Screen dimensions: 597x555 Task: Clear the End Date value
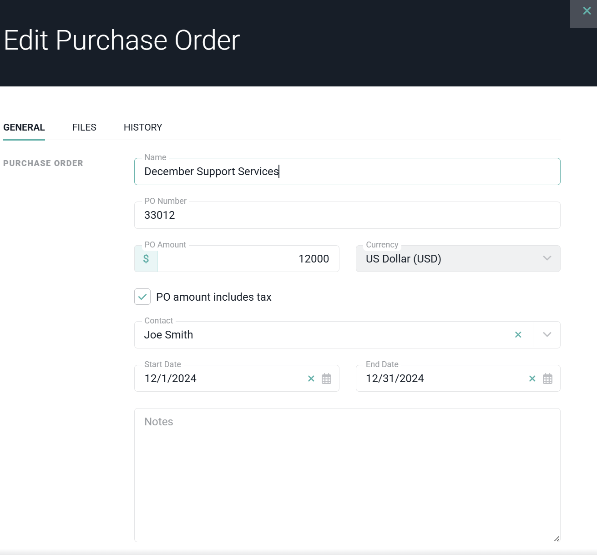[532, 378]
